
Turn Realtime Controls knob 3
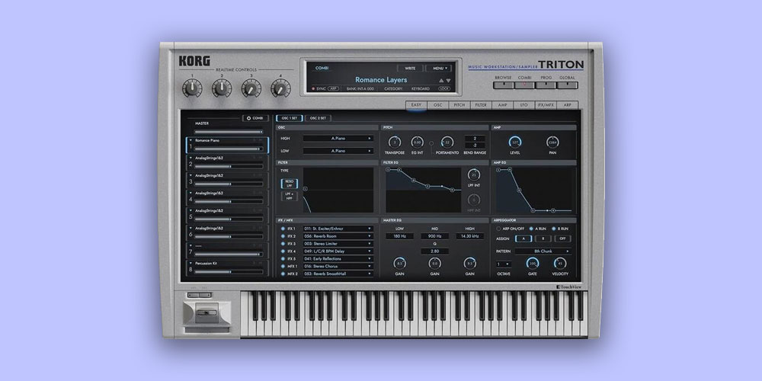click(251, 88)
